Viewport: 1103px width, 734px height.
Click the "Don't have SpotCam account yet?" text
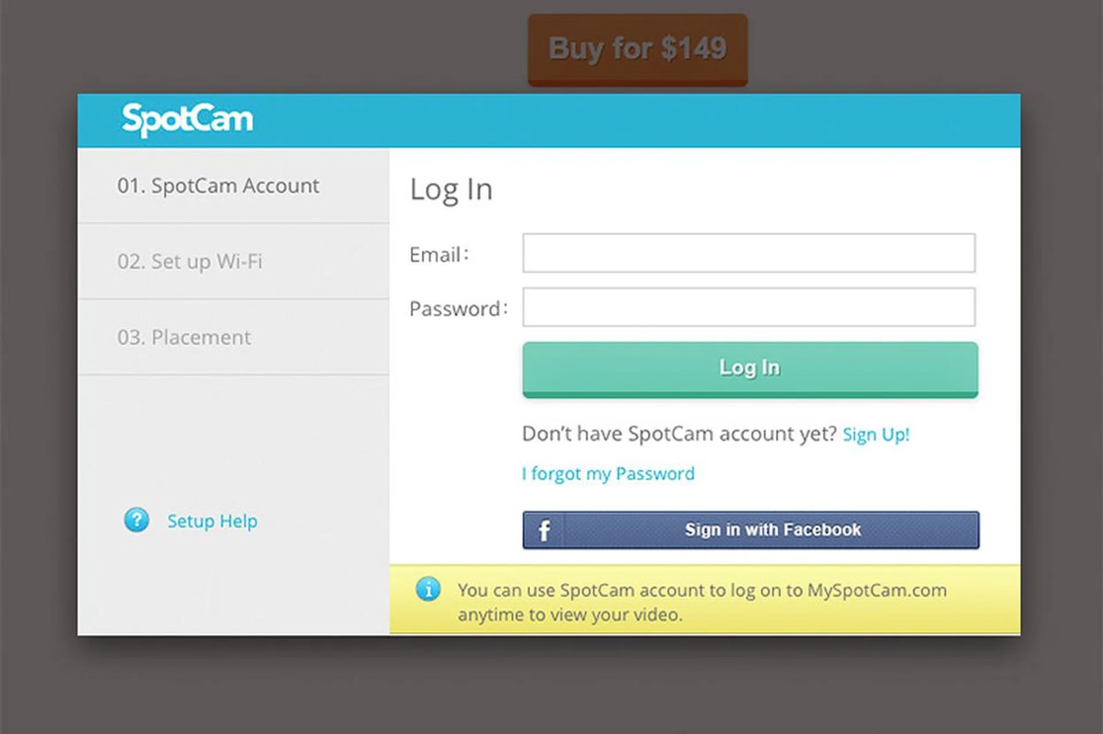point(679,434)
